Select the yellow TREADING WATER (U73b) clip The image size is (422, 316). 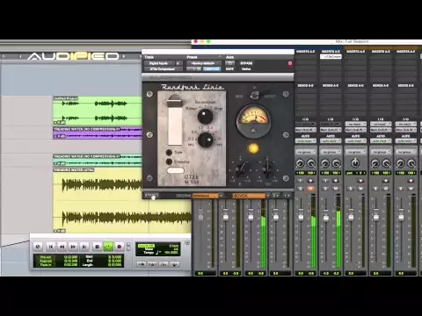[122, 200]
